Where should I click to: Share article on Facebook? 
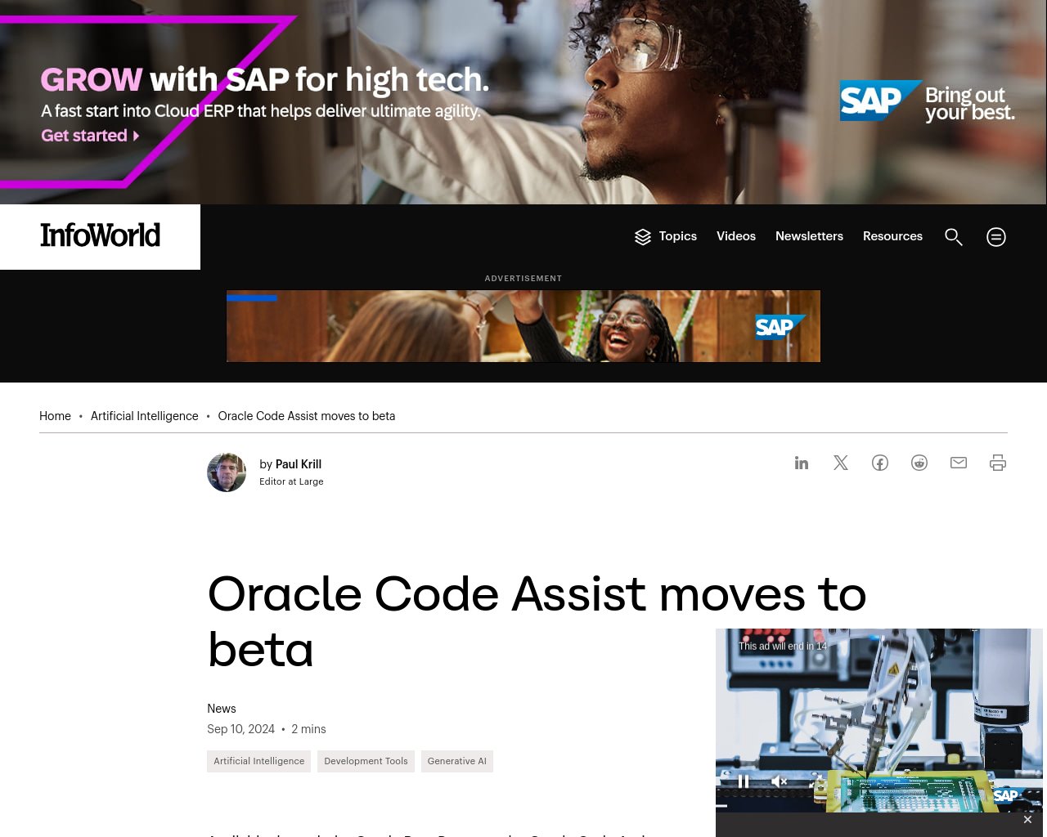tap(880, 463)
